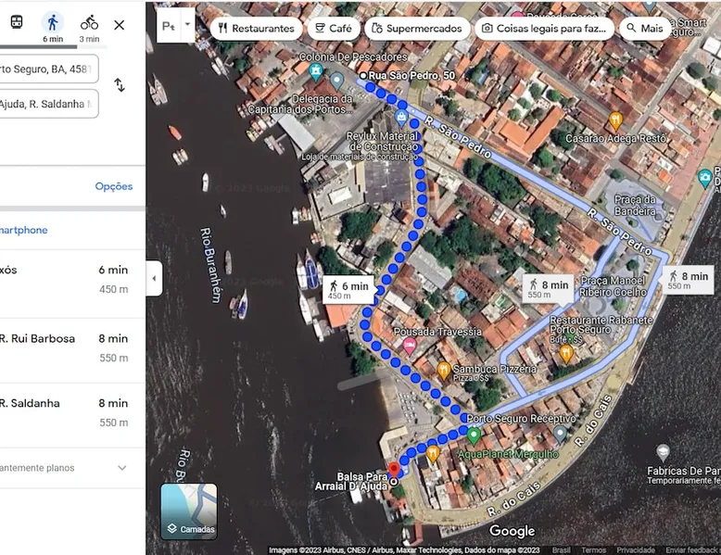Select the R. Rui Barbosa route option

click(65, 347)
